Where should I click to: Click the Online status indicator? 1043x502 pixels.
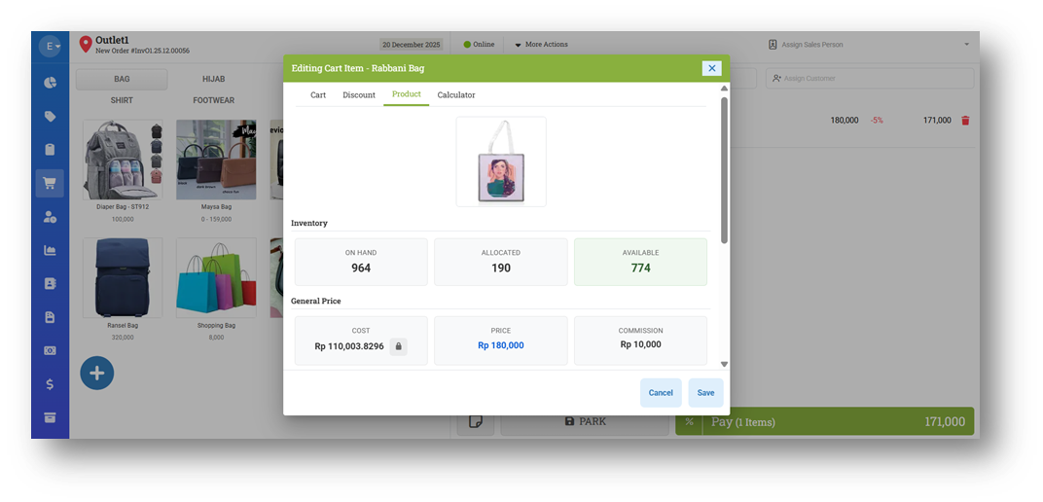(x=479, y=45)
